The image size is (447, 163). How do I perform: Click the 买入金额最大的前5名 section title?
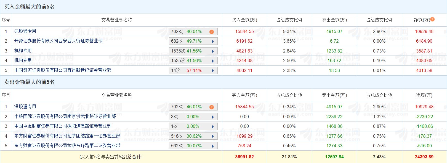(x=29, y=7)
